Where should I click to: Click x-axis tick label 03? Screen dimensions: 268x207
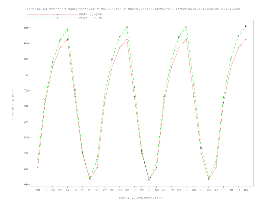click(x=45, y=190)
